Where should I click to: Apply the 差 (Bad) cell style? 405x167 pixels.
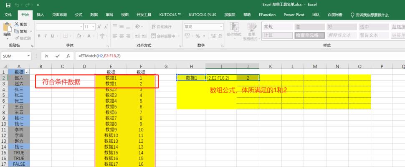pyautogui.click(x=309, y=27)
